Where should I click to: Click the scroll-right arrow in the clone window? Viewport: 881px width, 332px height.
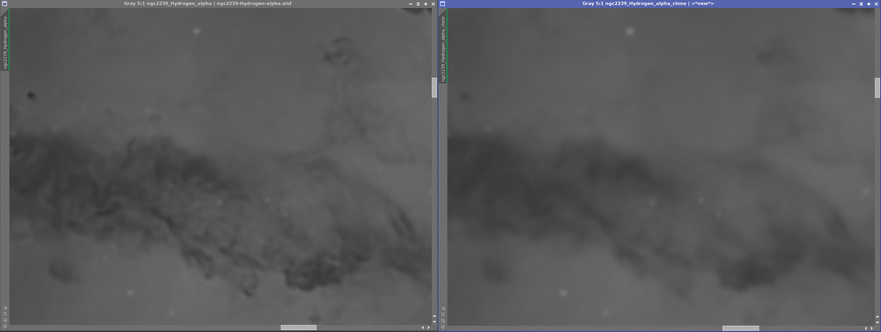[871, 328]
